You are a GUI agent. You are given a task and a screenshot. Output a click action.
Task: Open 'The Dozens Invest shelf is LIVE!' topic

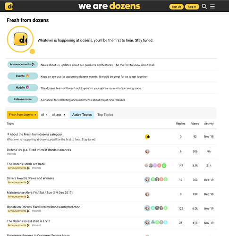point(28,221)
